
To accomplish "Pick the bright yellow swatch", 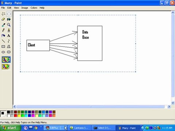I will coord(19,115).
